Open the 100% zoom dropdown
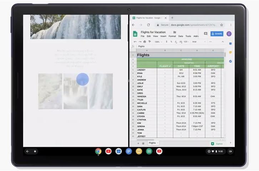The image size is (259, 171). coord(158,42)
